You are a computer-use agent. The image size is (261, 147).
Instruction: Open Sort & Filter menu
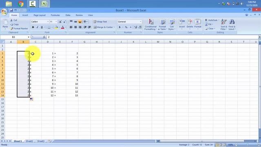[224, 24]
